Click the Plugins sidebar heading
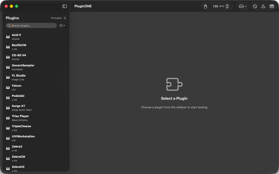Image resolution: width=279 pixels, height=174 pixels. (12, 18)
